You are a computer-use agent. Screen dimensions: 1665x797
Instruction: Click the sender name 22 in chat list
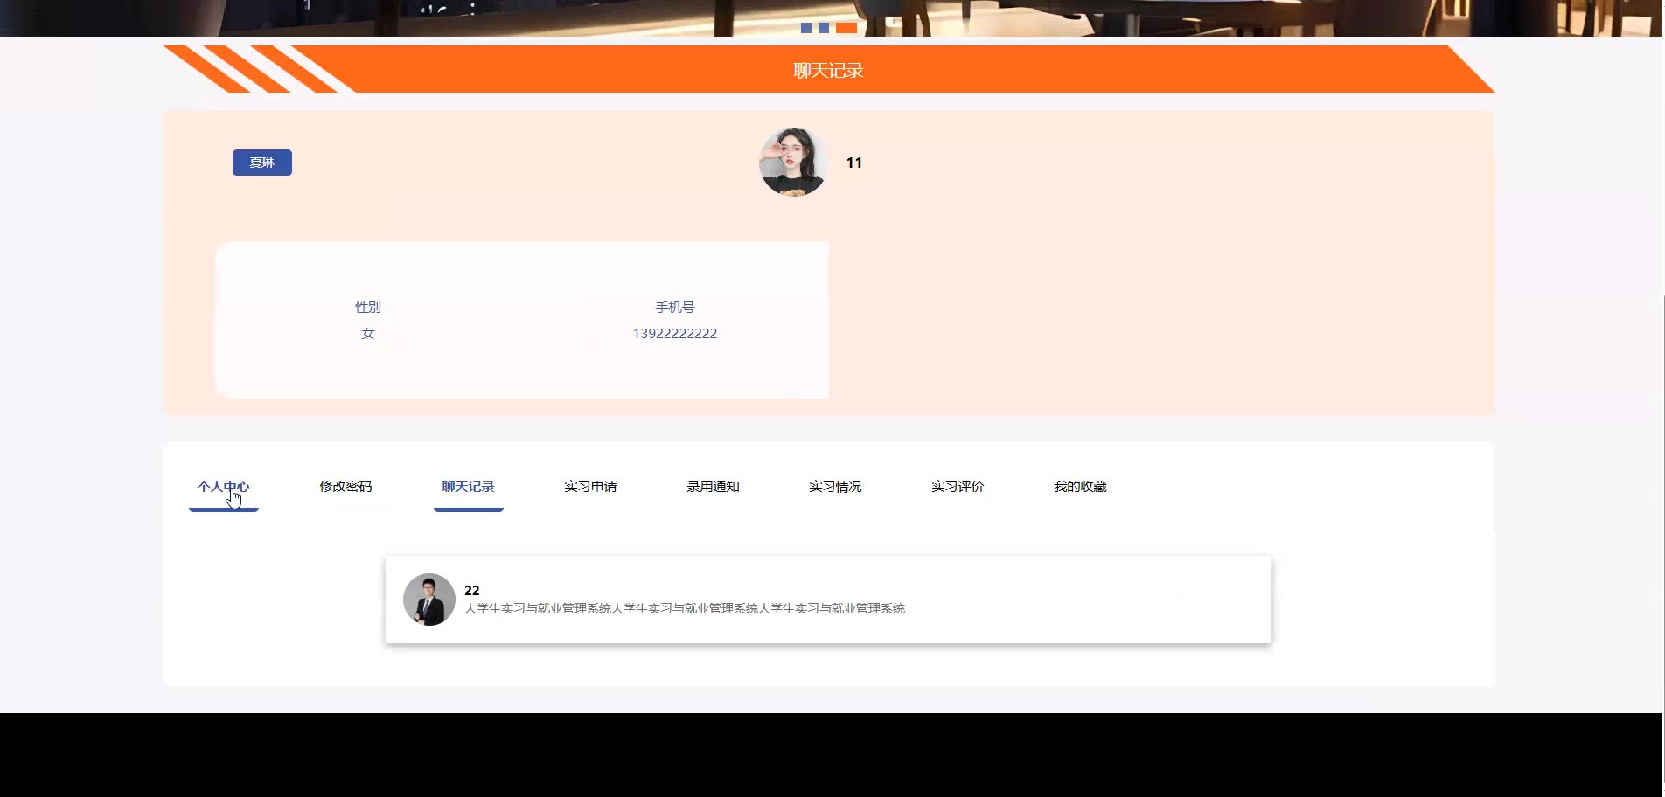(472, 591)
